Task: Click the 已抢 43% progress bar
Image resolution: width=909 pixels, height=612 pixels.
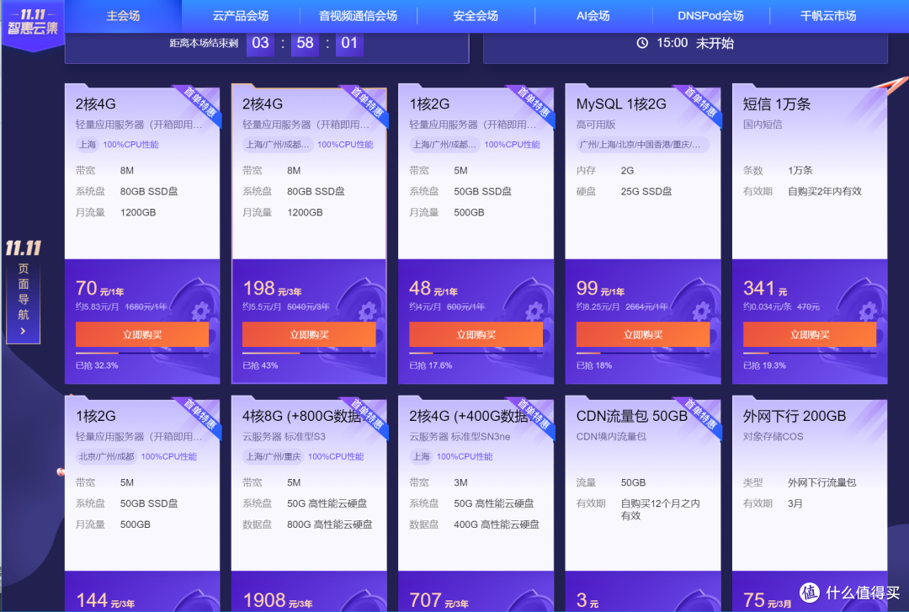Action: [x=309, y=353]
